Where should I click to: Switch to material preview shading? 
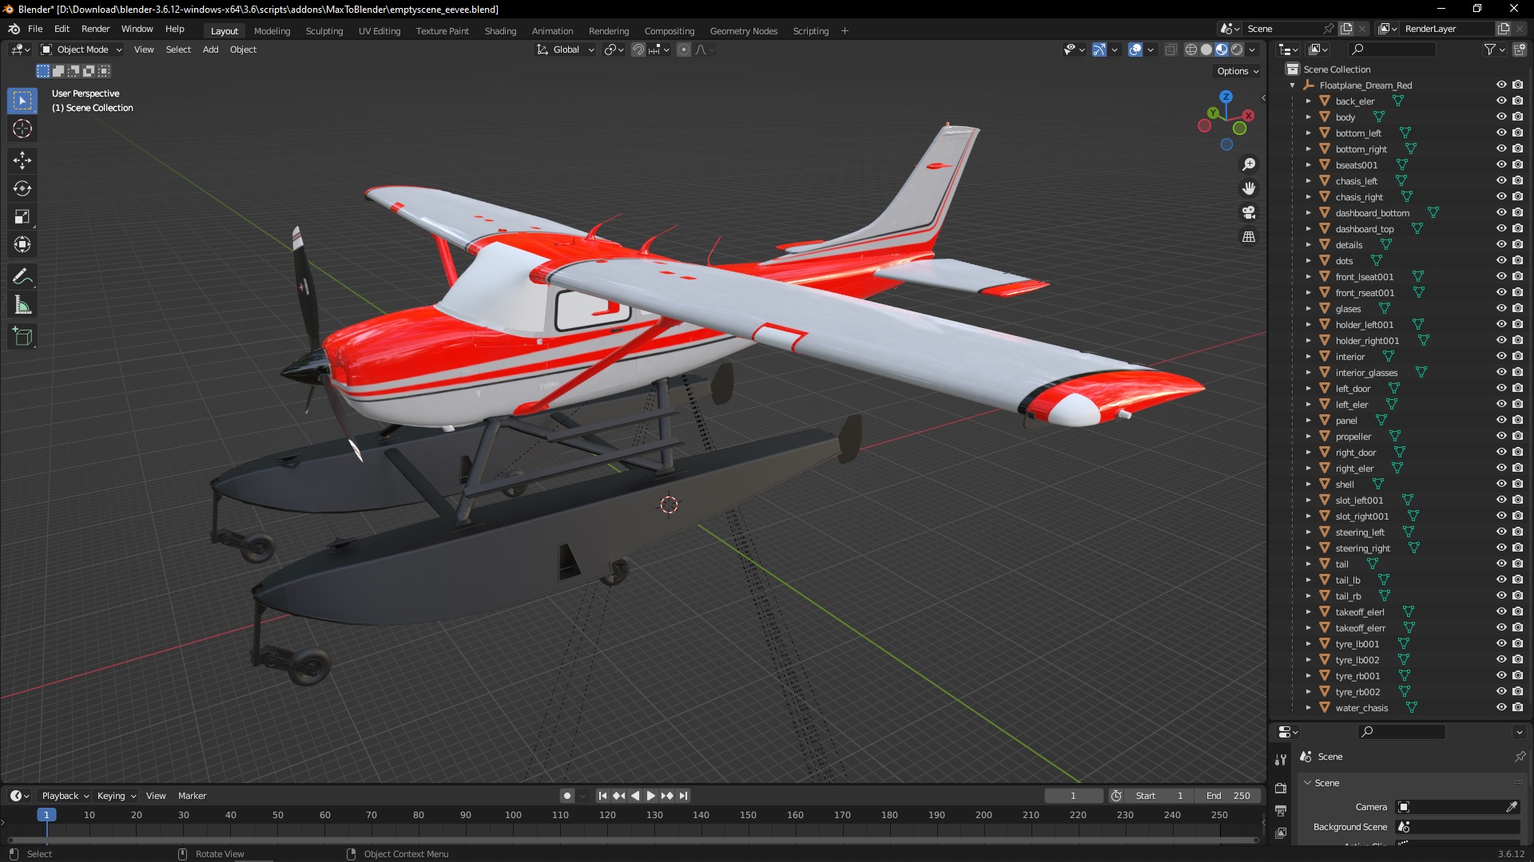(1222, 49)
